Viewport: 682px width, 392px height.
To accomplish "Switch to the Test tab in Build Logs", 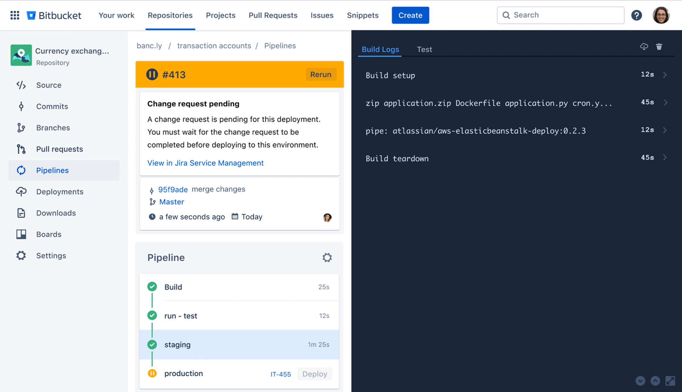I will tap(424, 49).
